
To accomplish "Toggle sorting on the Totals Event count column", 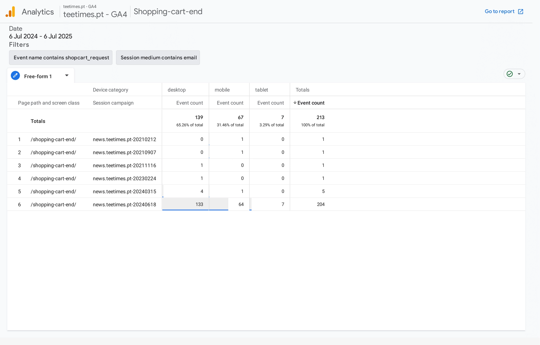I will click(x=311, y=103).
